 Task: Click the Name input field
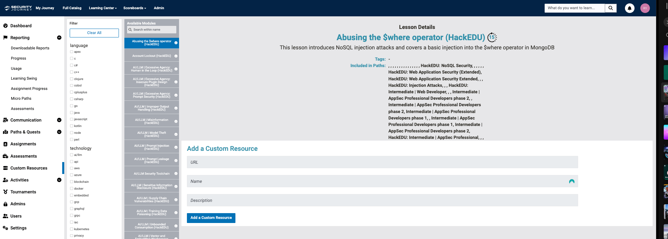pos(382,181)
